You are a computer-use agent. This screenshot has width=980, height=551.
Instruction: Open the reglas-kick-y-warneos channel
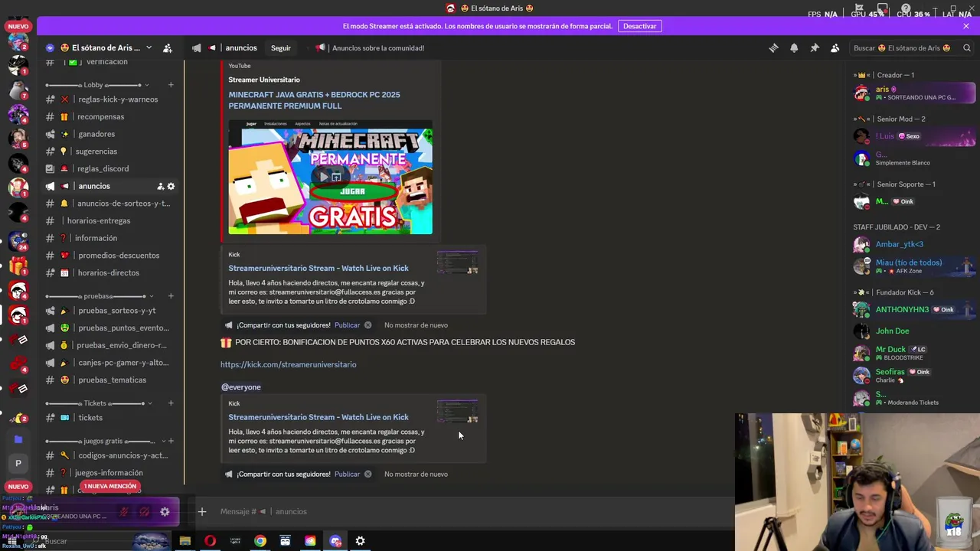point(109,99)
